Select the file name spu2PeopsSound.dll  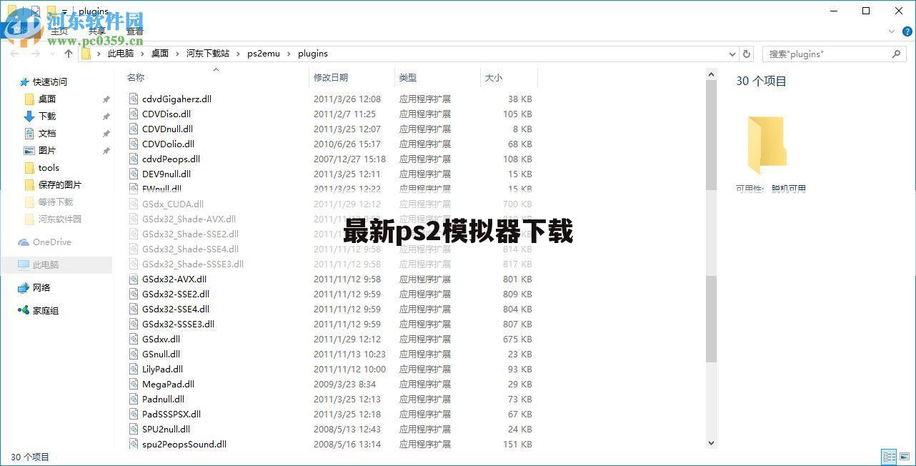click(x=184, y=444)
